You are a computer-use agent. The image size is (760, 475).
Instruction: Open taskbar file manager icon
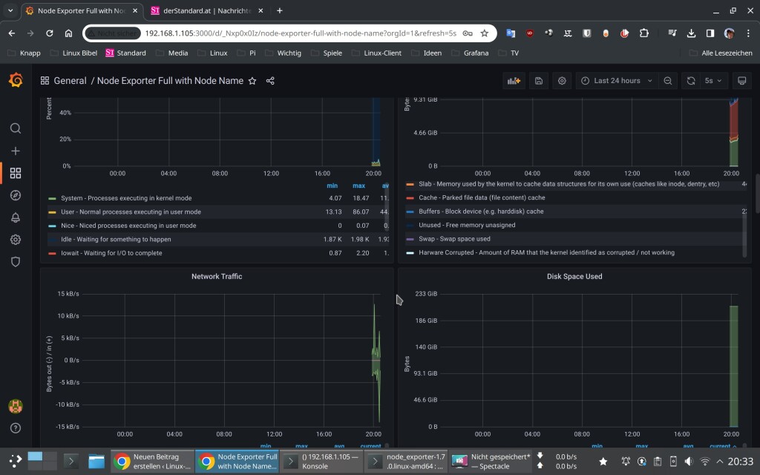tap(96, 461)
